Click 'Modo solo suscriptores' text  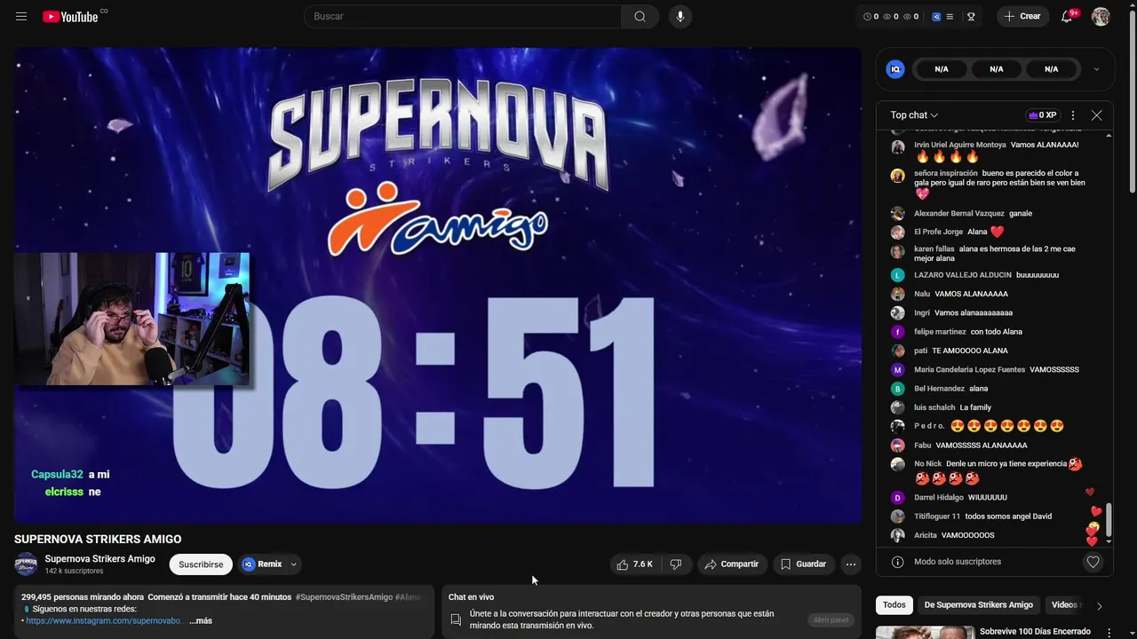click(958, 562)
